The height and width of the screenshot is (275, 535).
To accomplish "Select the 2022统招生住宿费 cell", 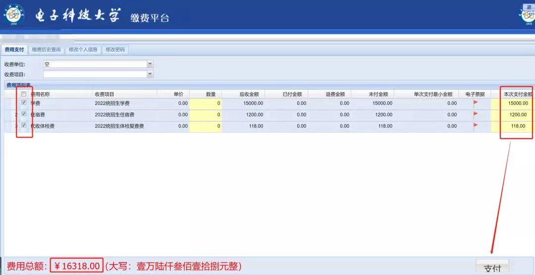I will [x=114, y=115].
